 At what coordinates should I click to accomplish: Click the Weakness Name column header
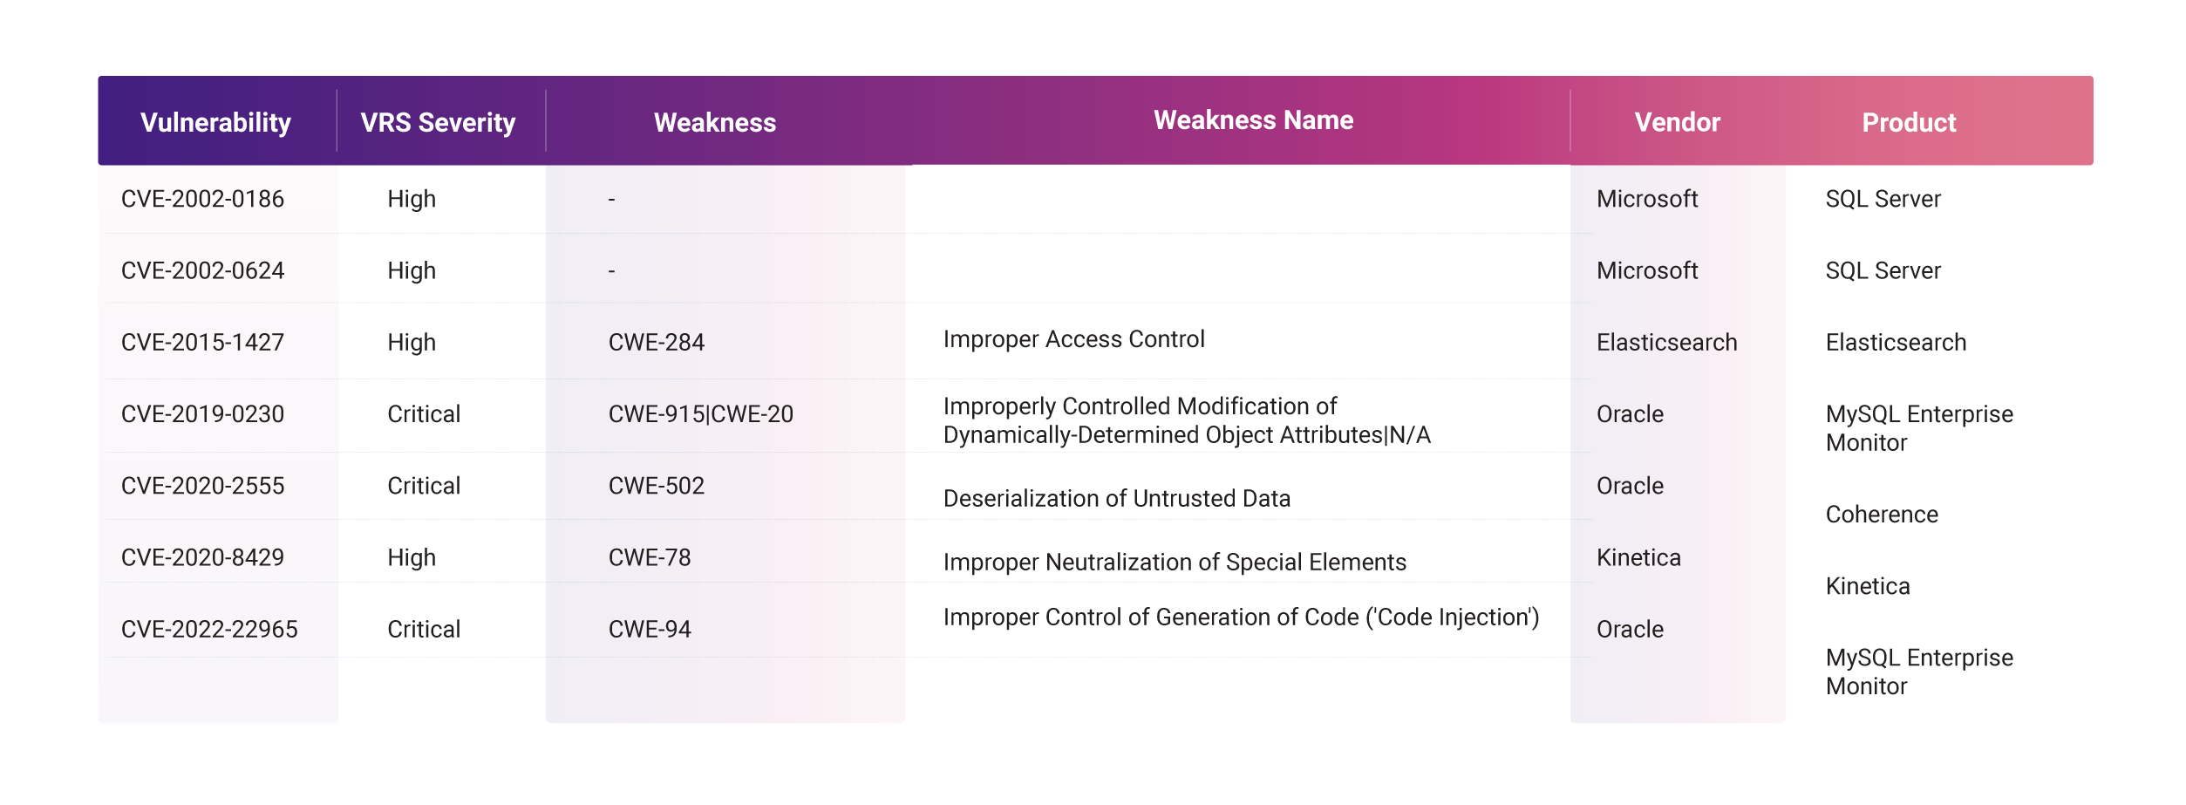[x=1253, y=120]
